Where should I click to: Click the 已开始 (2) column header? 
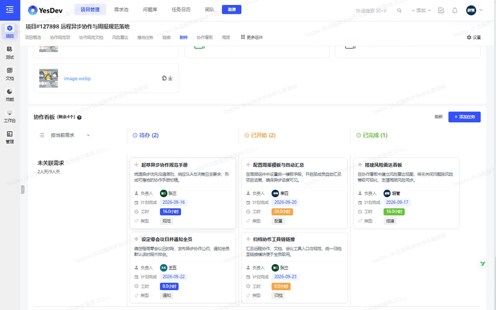coord(260,135)
